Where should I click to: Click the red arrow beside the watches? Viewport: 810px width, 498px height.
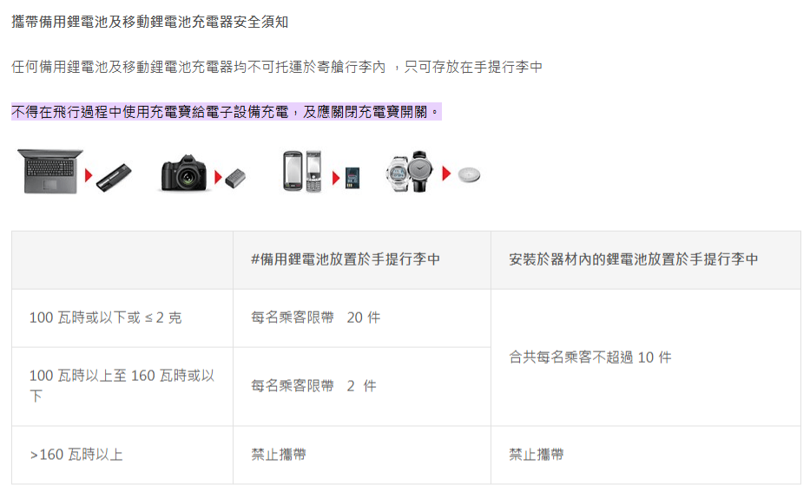446,174
